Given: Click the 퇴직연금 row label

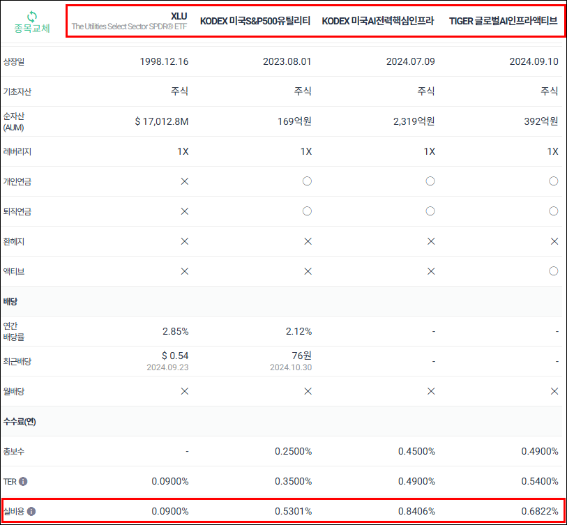Looking at the screenshot, I should (x=17, y=212).
